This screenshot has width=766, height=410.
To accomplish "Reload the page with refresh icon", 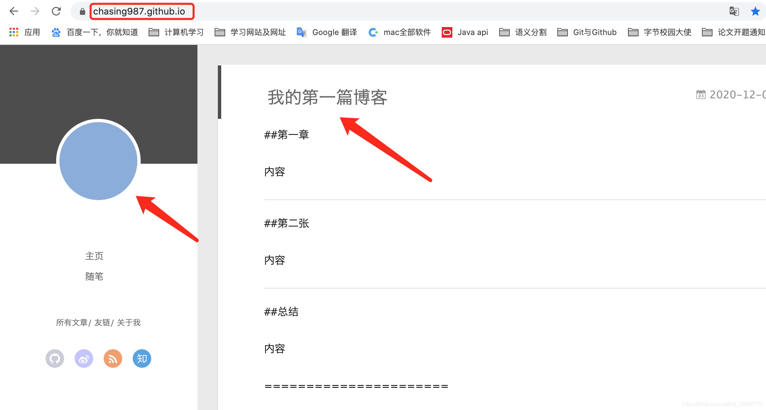I will (x=56, y=12).
